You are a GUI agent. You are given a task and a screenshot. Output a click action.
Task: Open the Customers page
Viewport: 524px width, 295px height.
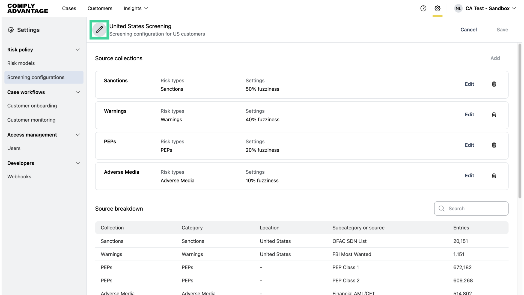[100, 8]
